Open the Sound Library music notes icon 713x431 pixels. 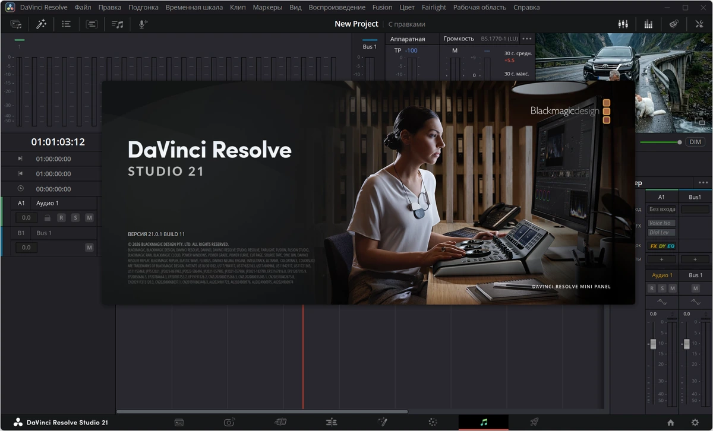click(x=118, y=24)
